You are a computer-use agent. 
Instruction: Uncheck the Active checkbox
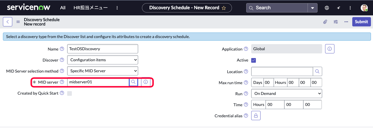click(254, 60)
